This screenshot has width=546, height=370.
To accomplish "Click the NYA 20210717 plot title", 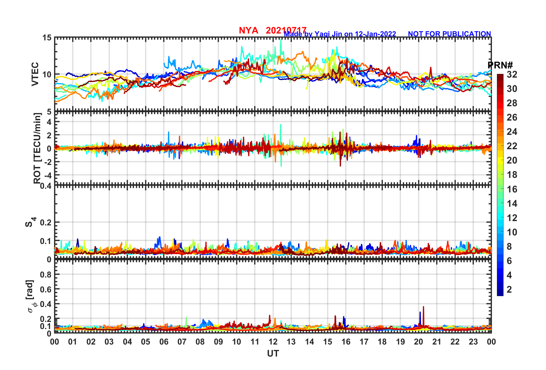I will click(x=273, y=30).
